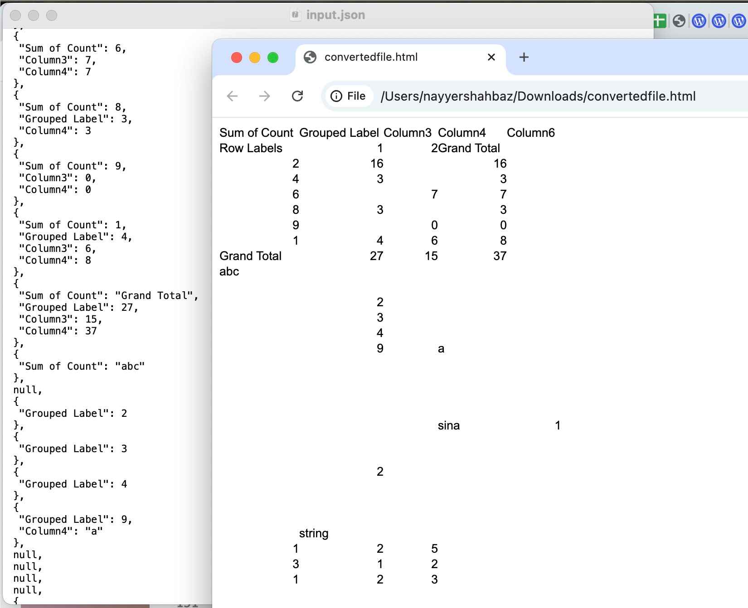Click the browser forward arrow
748x608 pixels.
(265, 96)
